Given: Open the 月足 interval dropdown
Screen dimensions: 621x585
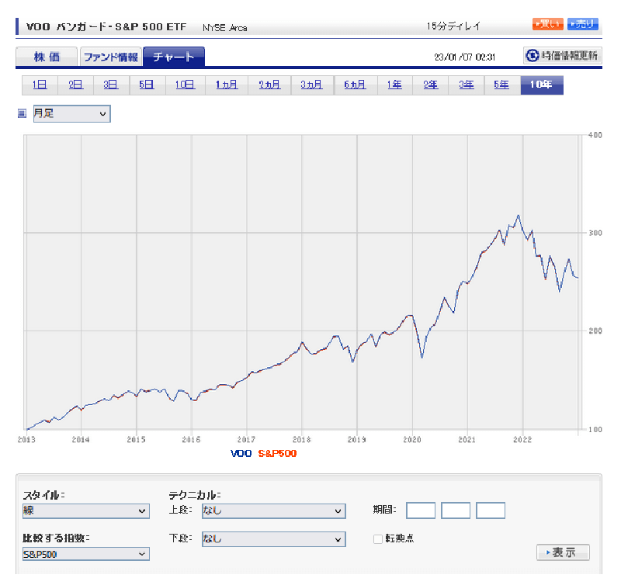Looking at the screenshot, I should 71,113.
